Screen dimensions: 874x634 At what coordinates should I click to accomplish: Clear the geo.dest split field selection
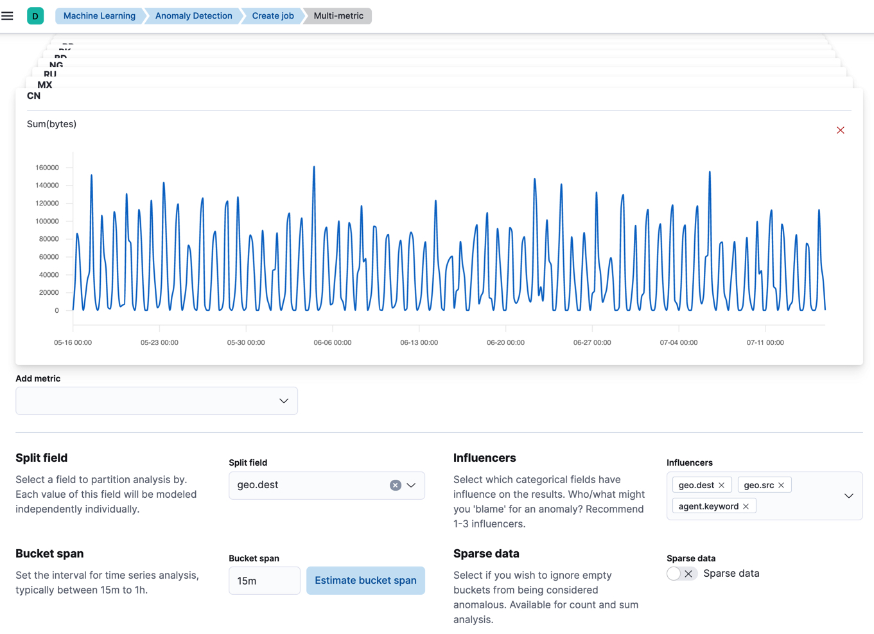click(x=395, y=485)
